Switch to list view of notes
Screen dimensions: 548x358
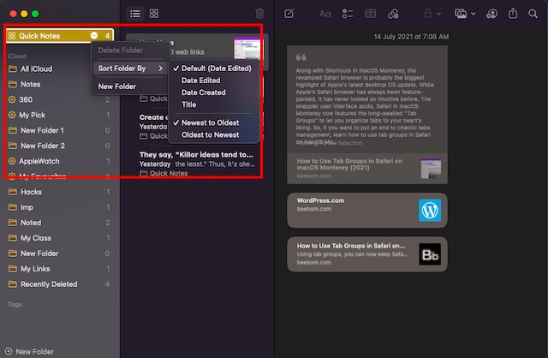pos(134,14)
